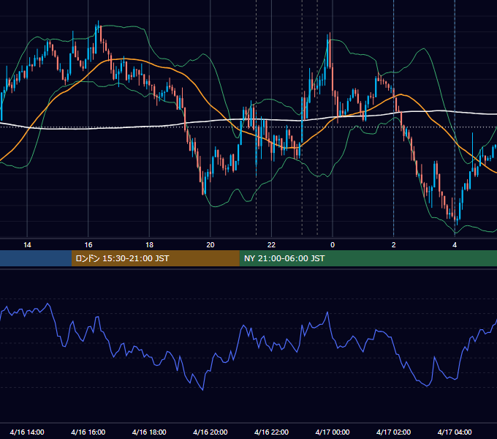Click the hour label 18 on price chart axis
The width and height of the screenshot is (497, 439).
coord(149,245)
